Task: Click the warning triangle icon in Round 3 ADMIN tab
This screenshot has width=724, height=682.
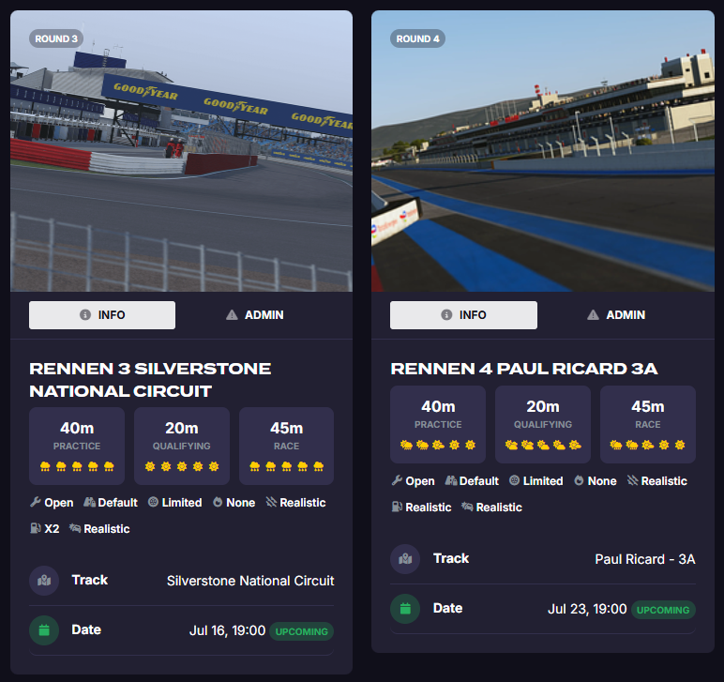Action: (x=232, y=315)
